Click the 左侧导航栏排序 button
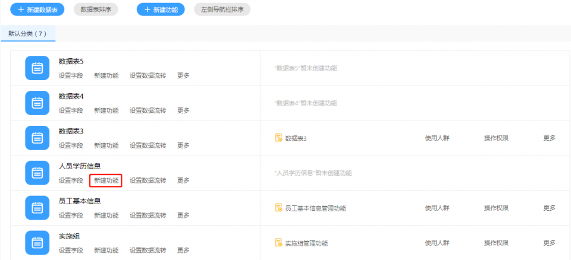The width and height of the screenshot is (571, 260). tap(222, 9)
